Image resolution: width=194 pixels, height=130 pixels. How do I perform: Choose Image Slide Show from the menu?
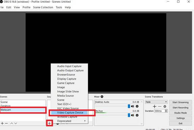(x=69, y=91)
